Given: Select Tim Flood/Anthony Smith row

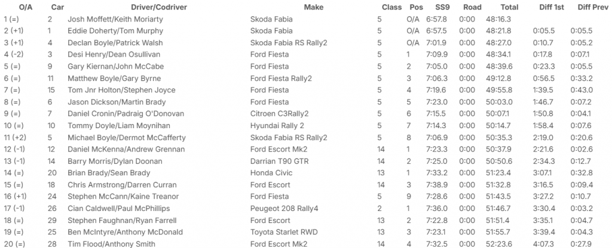Looking at the screenshot, I should 111,244.
